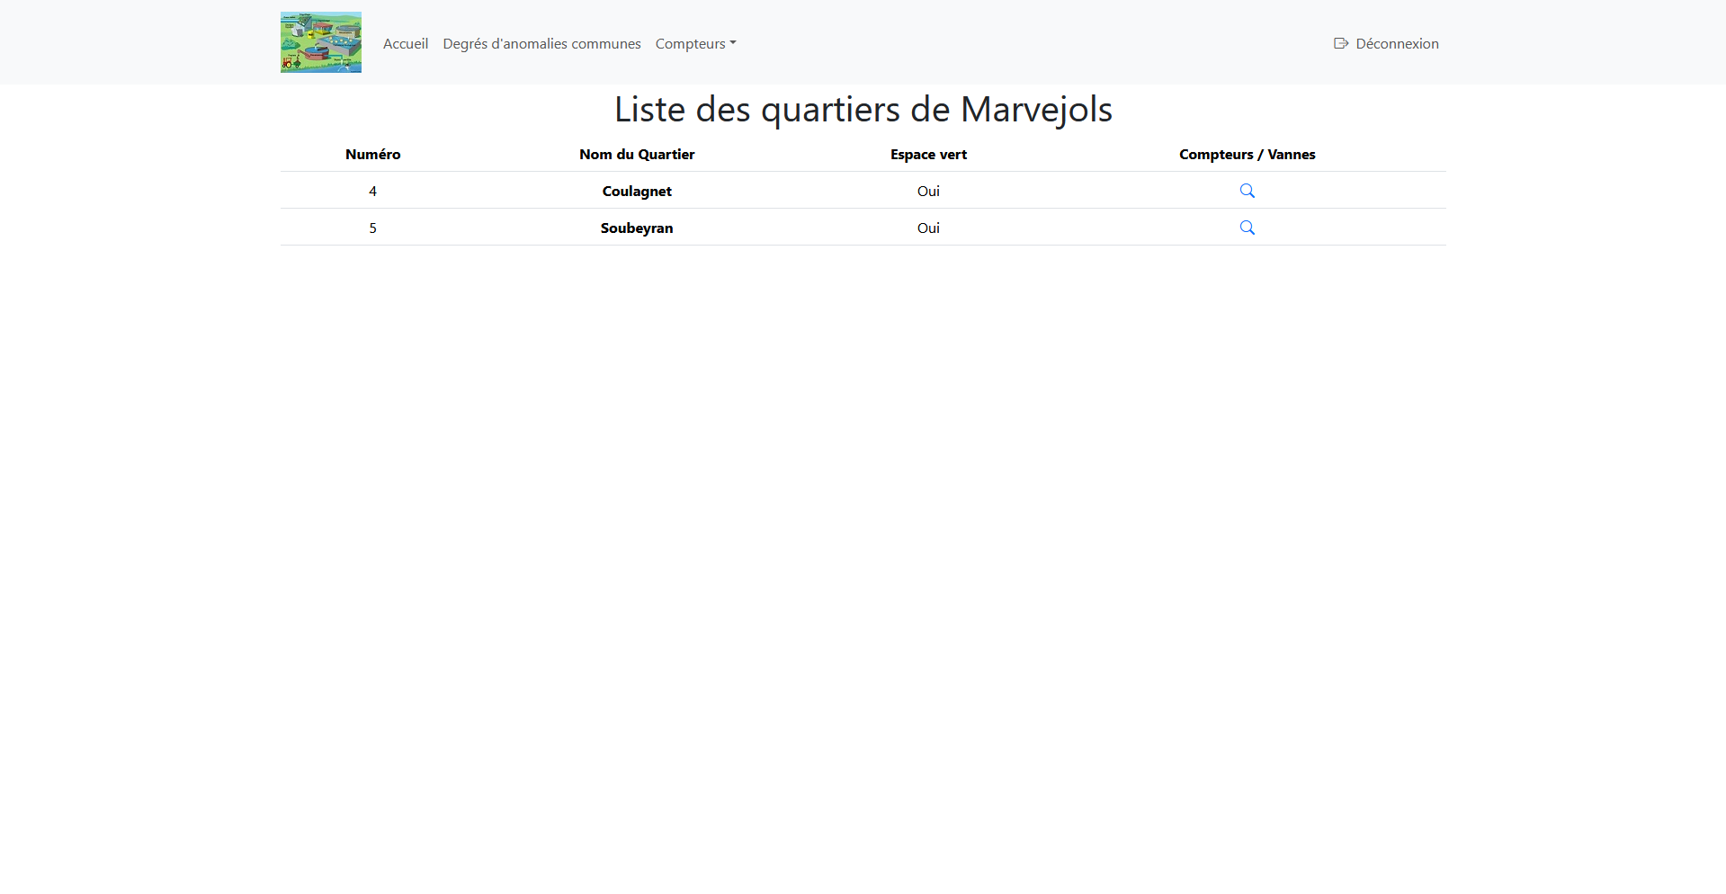This screenshot has height=894, width=1726.
Task: Click the magnifier icon for Soubeyran quartier
Action: (x=1247, y=228)
